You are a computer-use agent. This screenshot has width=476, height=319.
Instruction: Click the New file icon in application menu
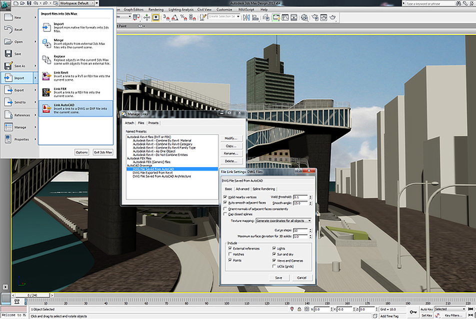pyautogui.click(x=8, y=17)
